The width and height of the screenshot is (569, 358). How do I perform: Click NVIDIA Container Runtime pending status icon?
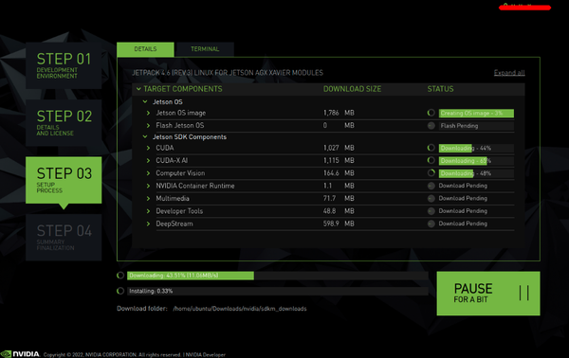(431, 186)
